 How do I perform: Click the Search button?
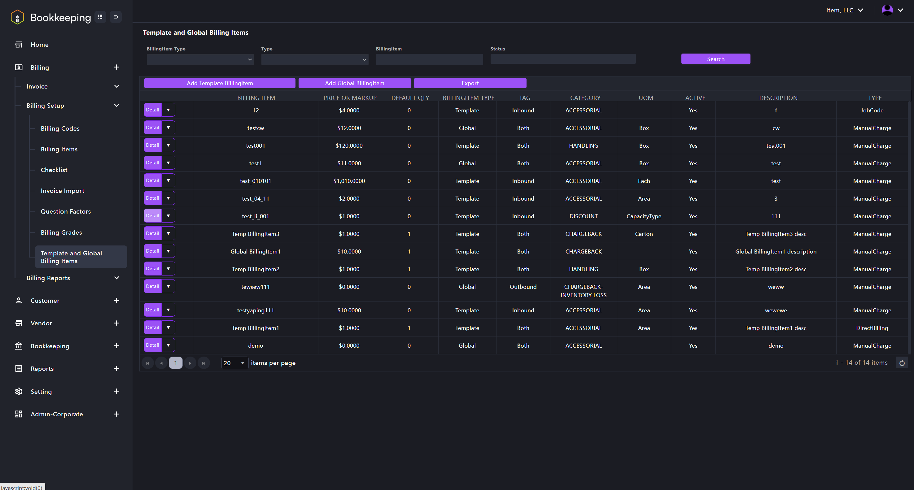coord(716,59)
